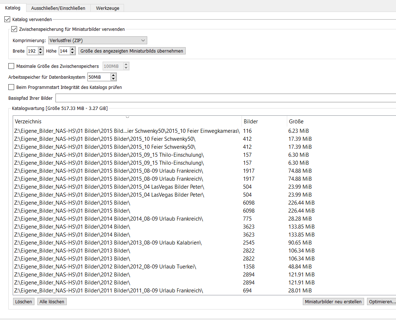This screenshot has height=320, width=396.
Task: Click the Löschen button
Action: coord(24,301)
